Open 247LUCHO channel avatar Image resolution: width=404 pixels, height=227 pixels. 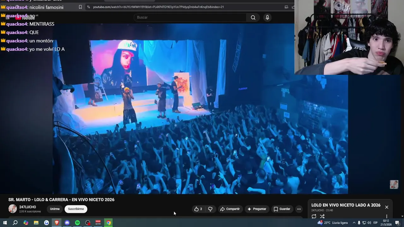pyautogui.click(x=13, y=209)
